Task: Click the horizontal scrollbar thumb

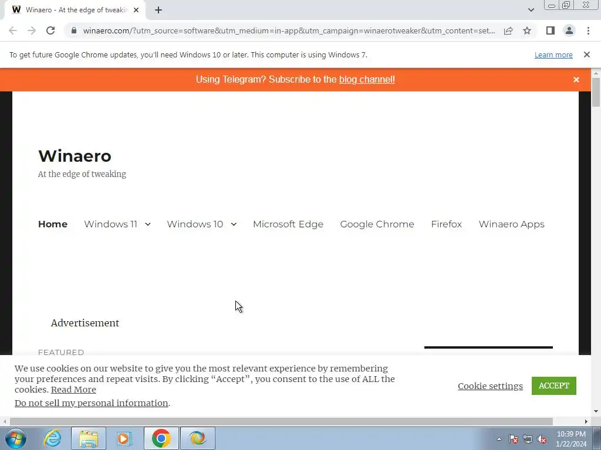Action: coord(281,421)
